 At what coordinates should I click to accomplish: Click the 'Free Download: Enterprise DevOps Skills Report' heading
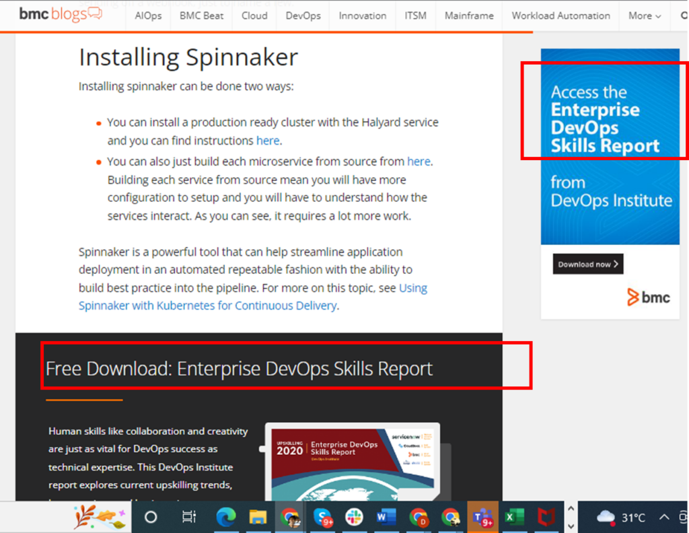(x=239, y=369)
